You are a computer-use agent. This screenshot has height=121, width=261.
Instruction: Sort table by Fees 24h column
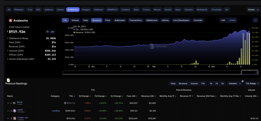132,96
